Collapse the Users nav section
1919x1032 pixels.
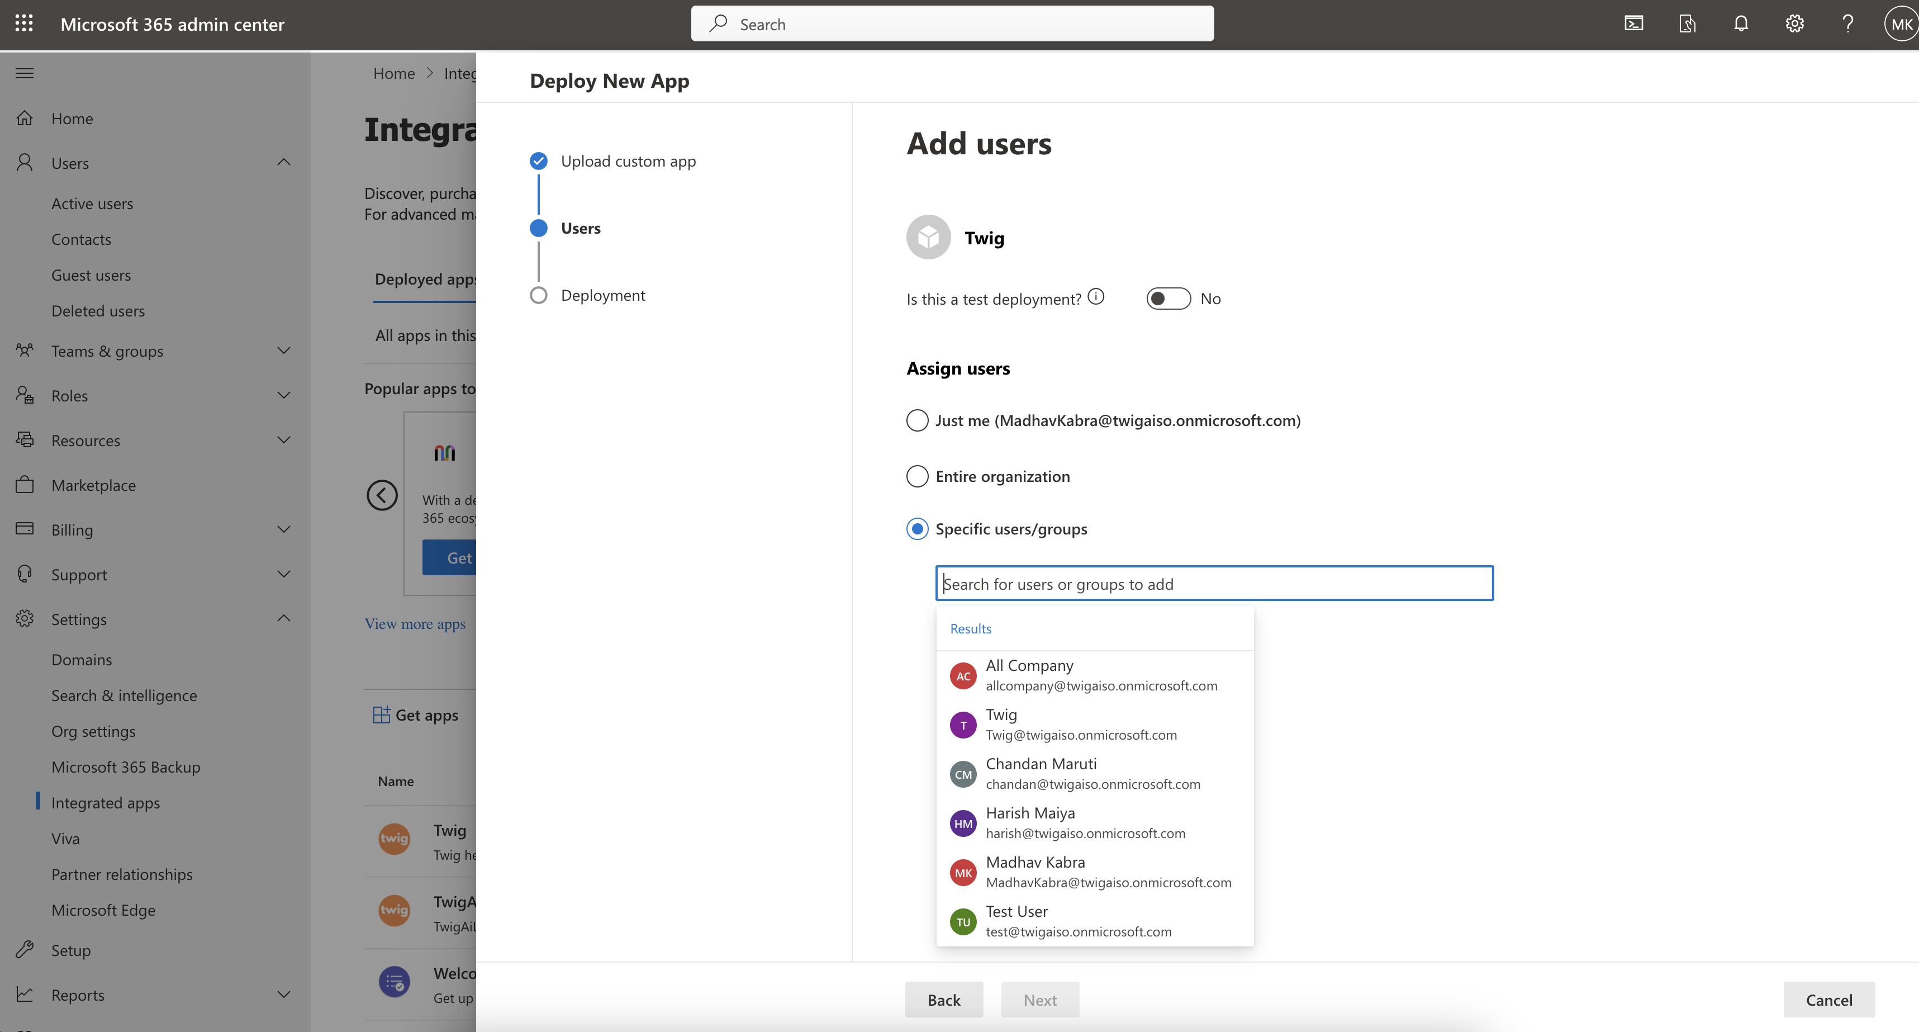click(284, 163)
